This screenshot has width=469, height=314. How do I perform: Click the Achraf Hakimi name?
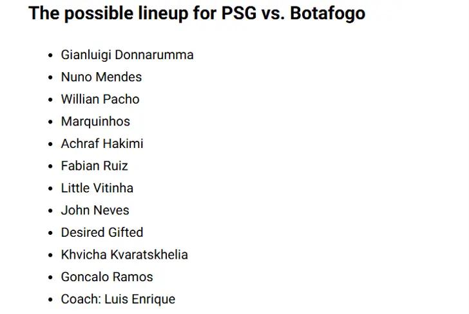pyautogui.click(x=102, y=143)
